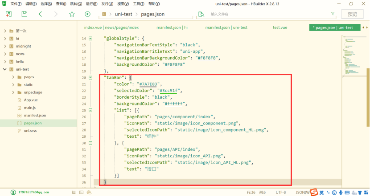Image resolution: width=370 pixels, height=196 pixels.
Task: Click the input method skin shirt icon
Action: [x=360, y=192]
